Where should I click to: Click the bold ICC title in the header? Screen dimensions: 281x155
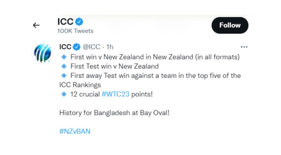click(66, 22)
